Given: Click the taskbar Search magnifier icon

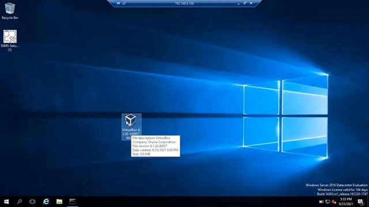Looking at the screenshot, I should (20, 202).
